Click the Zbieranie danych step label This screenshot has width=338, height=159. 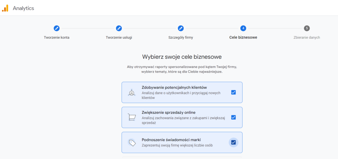point(307,37)
